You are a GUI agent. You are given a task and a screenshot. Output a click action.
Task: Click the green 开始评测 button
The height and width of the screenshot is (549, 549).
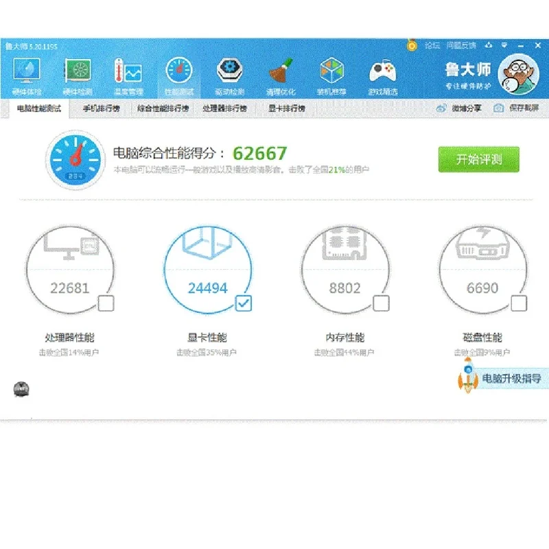pyautogui.click(x=478, y=159)
